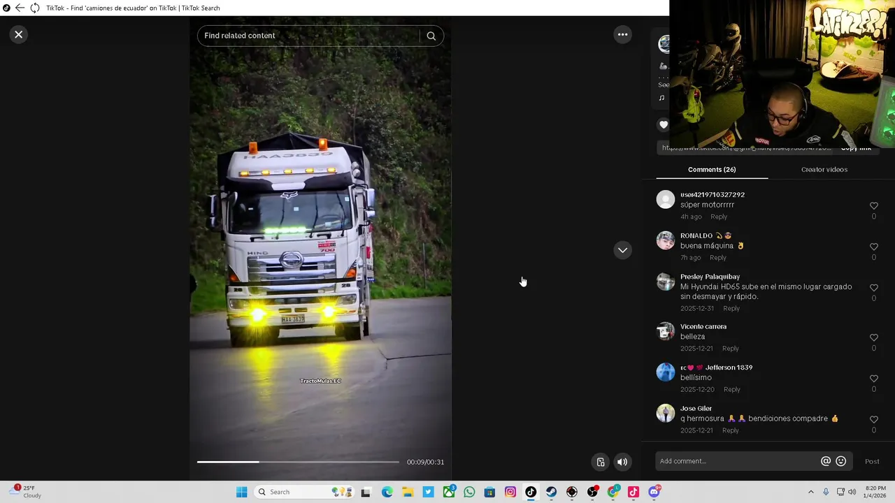Click the @ mention icon

(x=826, y=461)
